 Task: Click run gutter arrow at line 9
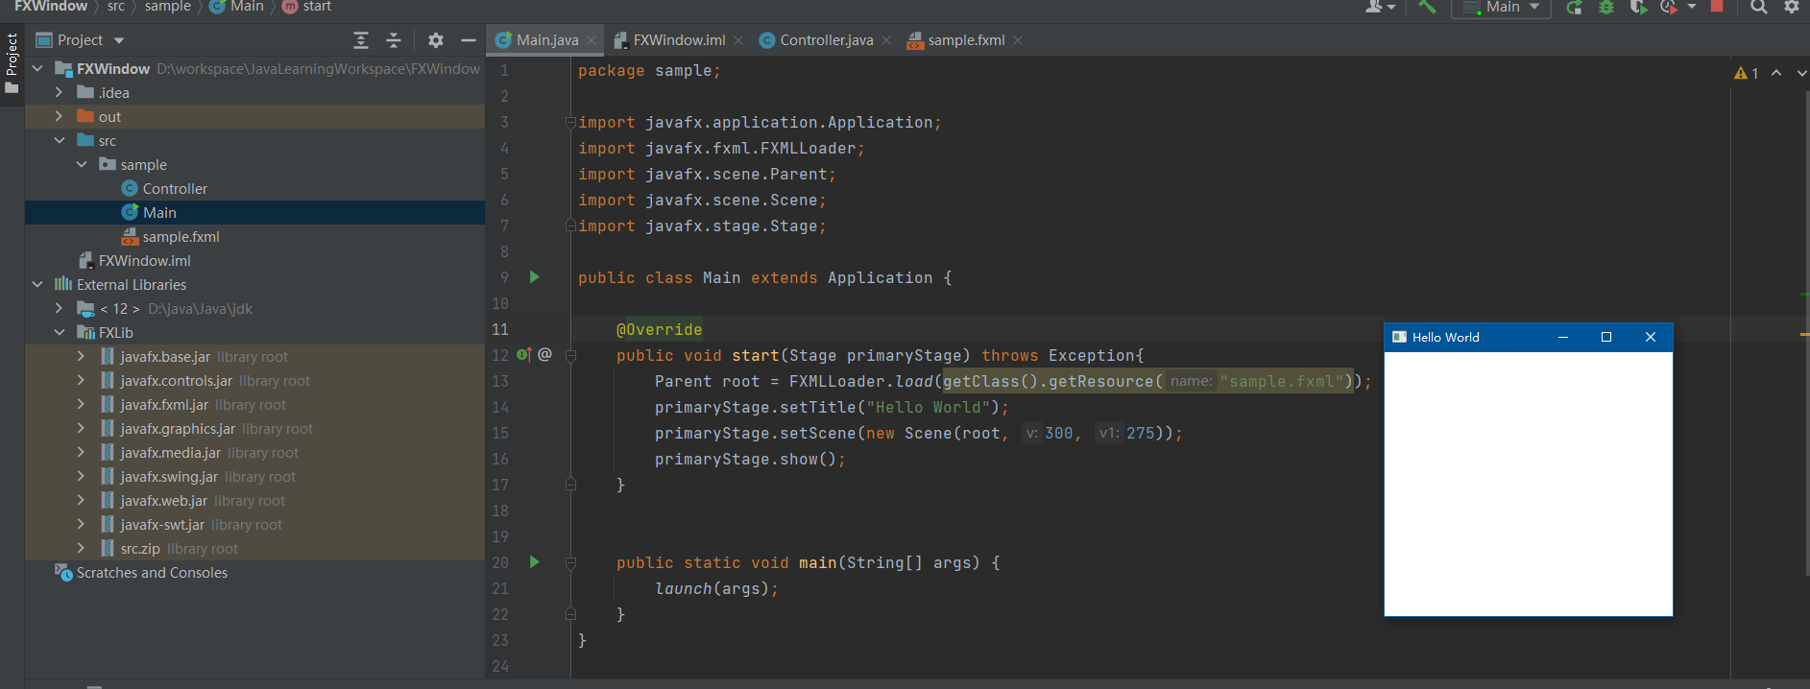click(535, 277)
